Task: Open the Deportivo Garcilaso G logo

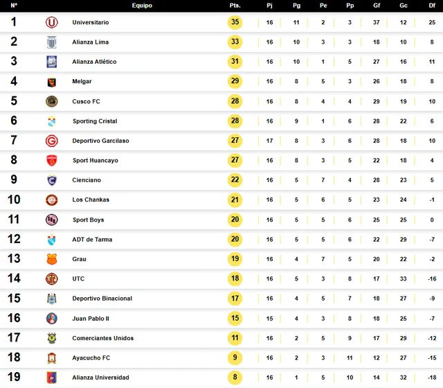Action: [52, 141]
